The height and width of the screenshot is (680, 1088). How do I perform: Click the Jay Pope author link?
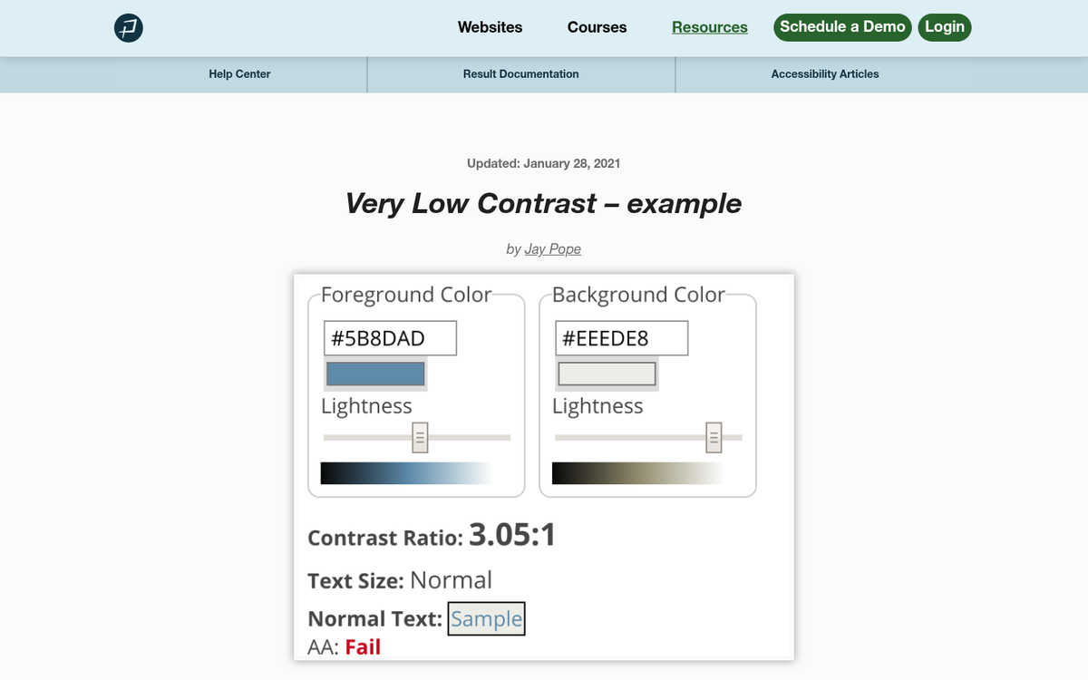tap(553, 248)
